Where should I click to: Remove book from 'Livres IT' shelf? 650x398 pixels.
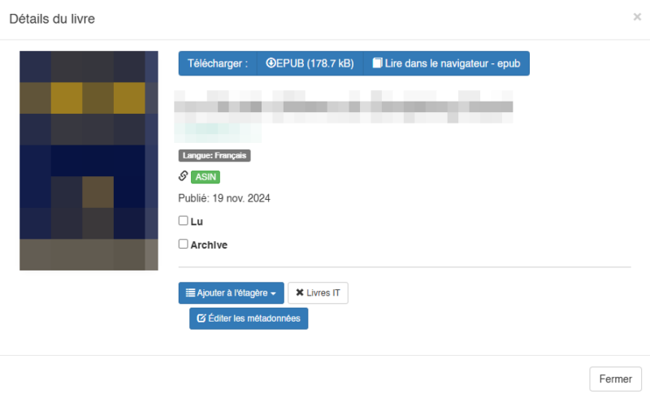tap(318, 293)
